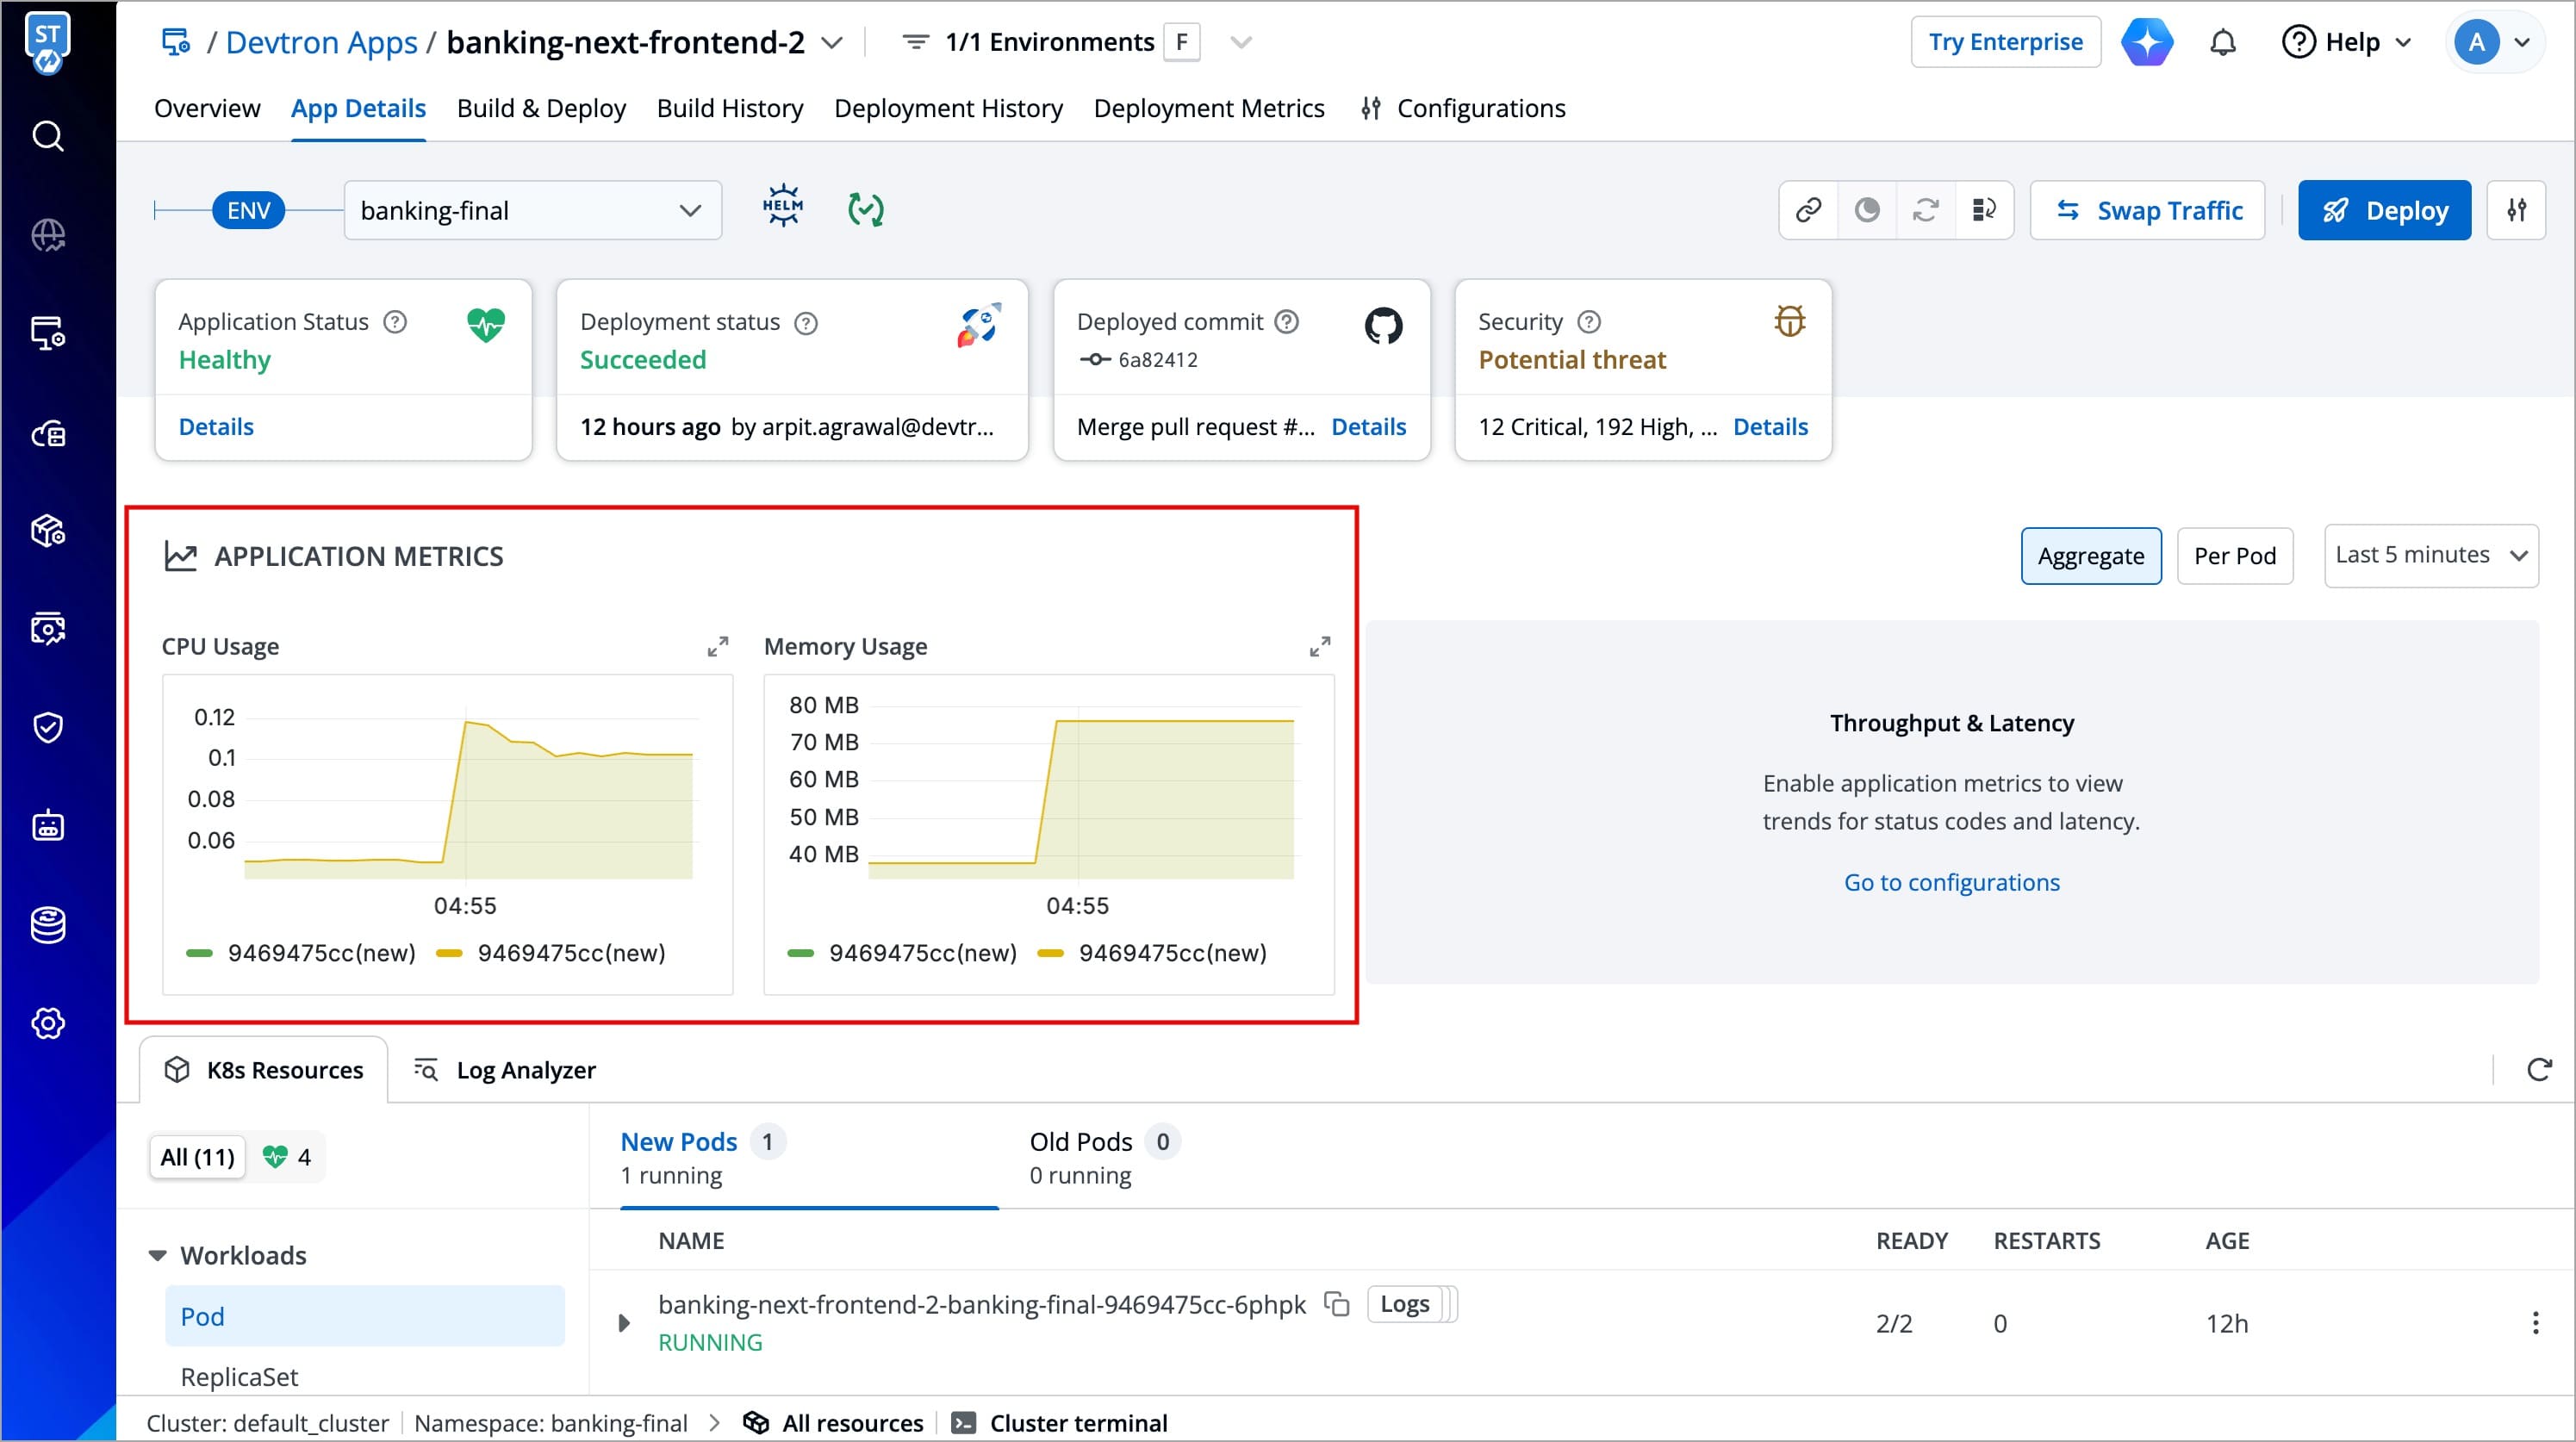
Task: Click the Go to configurations link
Action: [x=1951, y=882]
